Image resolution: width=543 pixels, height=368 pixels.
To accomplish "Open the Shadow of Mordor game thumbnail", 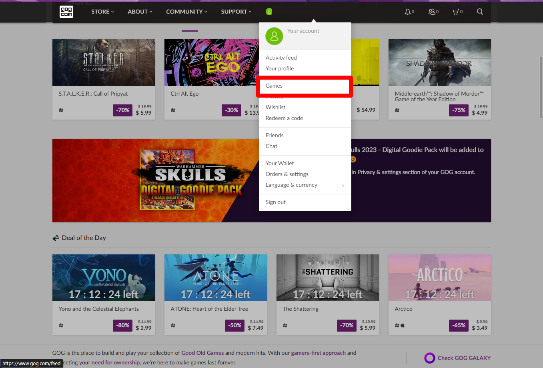I will click(440, 62).
